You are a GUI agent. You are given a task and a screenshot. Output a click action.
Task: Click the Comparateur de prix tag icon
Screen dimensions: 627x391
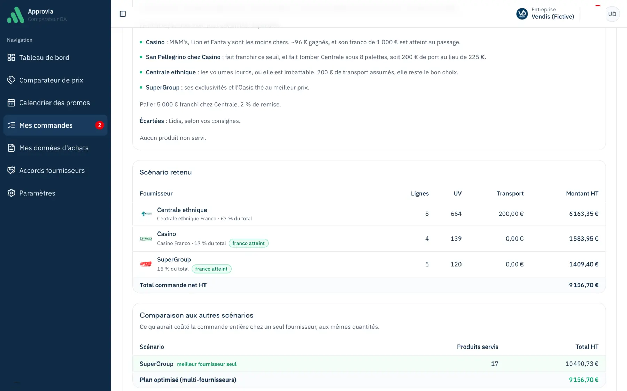pos(11,80)
